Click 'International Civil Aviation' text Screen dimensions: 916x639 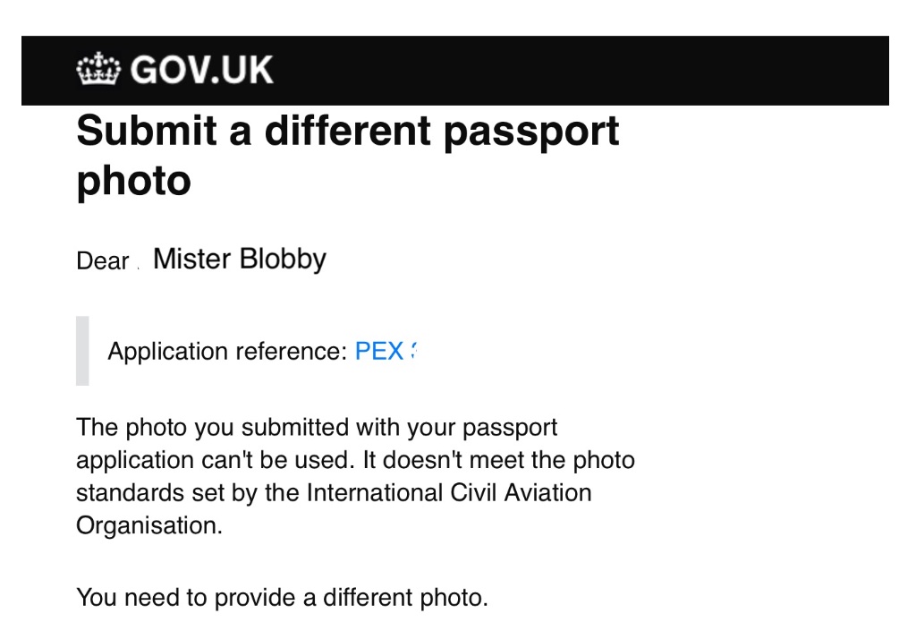coord(449,493)
